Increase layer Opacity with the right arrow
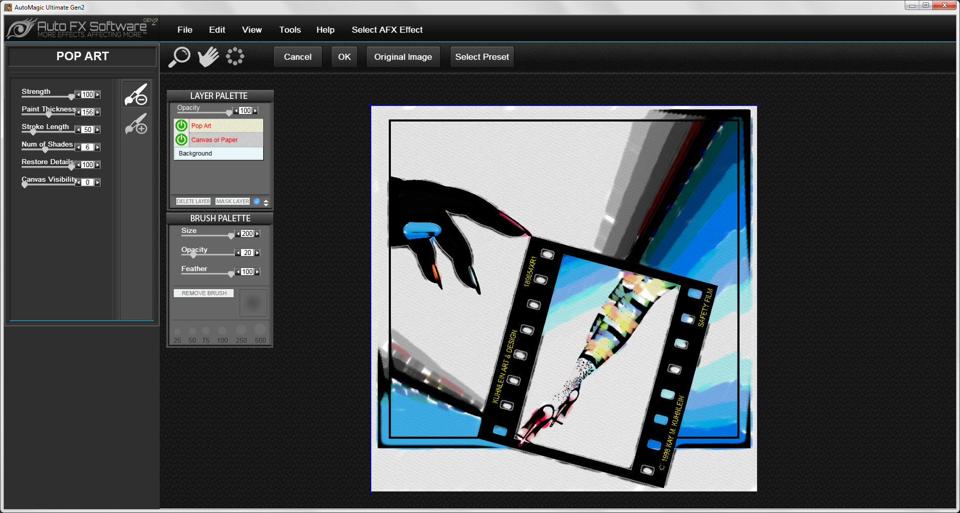The width and height of the screenshot is (960, 513). (x=256, y=110)
